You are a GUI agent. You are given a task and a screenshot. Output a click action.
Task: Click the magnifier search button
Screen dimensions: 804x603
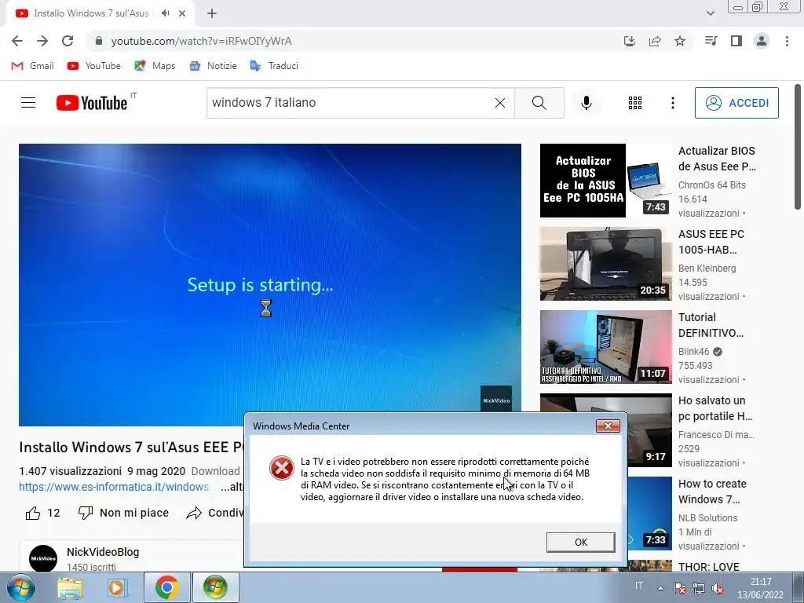[x=539, y=103]
